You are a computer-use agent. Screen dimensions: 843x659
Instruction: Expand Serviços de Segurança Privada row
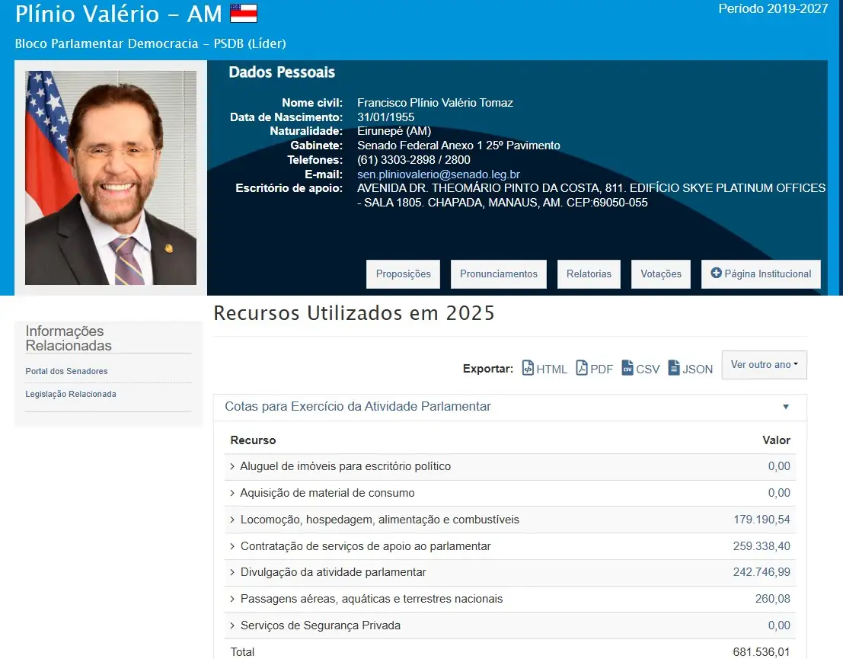(232, 625)
